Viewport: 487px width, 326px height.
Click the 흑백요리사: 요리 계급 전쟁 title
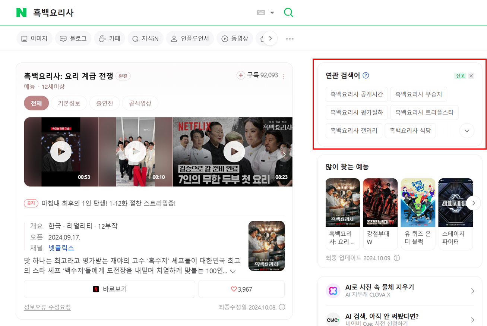(69, 76)
